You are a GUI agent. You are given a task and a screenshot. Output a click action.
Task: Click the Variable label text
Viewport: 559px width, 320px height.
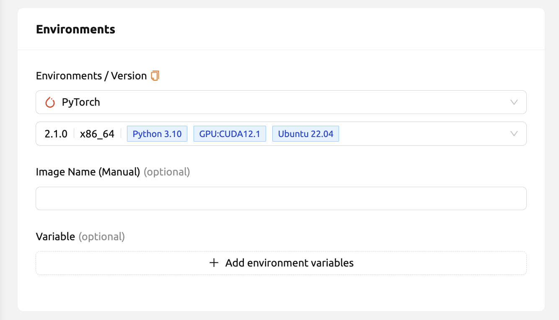55,237
